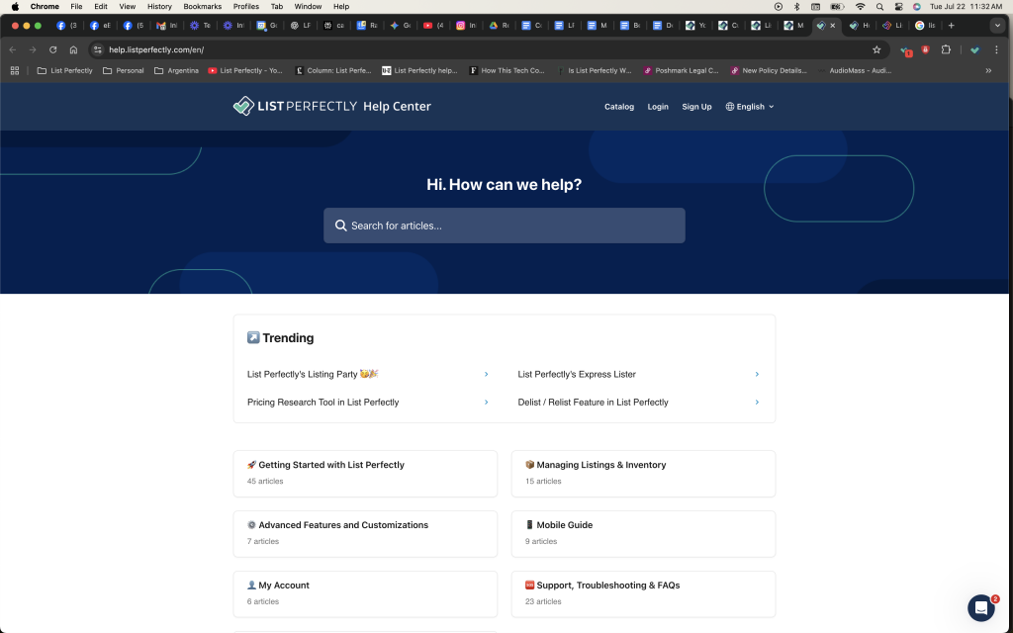
Task: Open the Apple menu
Action: click(15, 7)
